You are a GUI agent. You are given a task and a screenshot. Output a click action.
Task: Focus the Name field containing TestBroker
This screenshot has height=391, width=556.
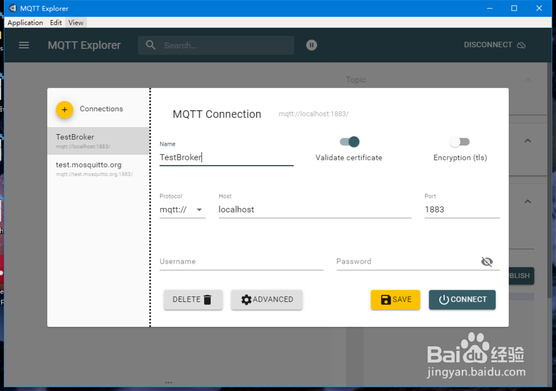tap(226, 157)
